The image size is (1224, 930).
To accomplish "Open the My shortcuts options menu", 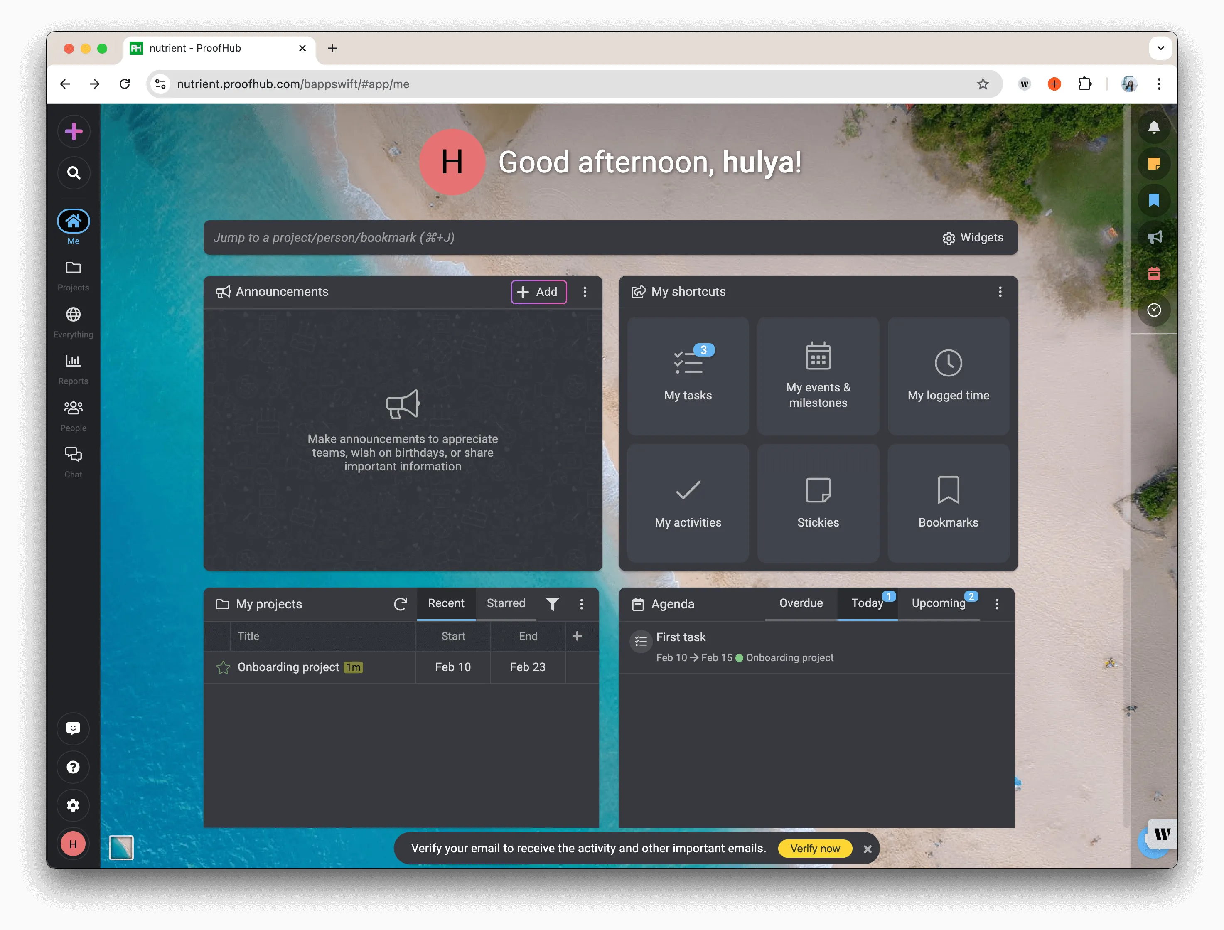I will pos(1000,292).
